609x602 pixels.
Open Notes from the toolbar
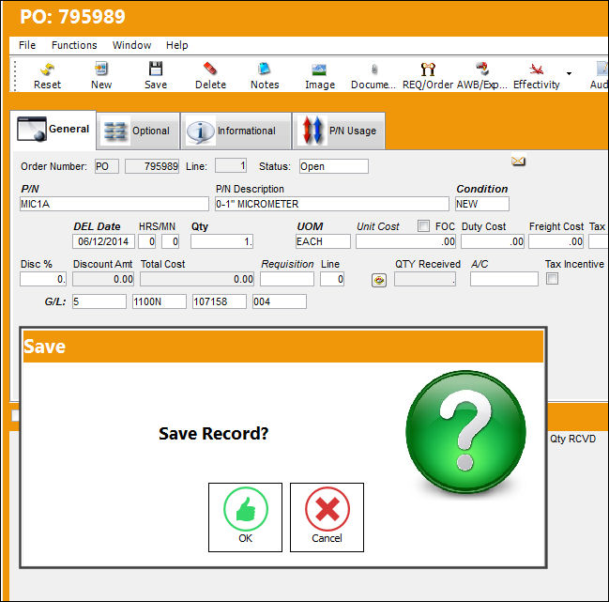point(265,69)
